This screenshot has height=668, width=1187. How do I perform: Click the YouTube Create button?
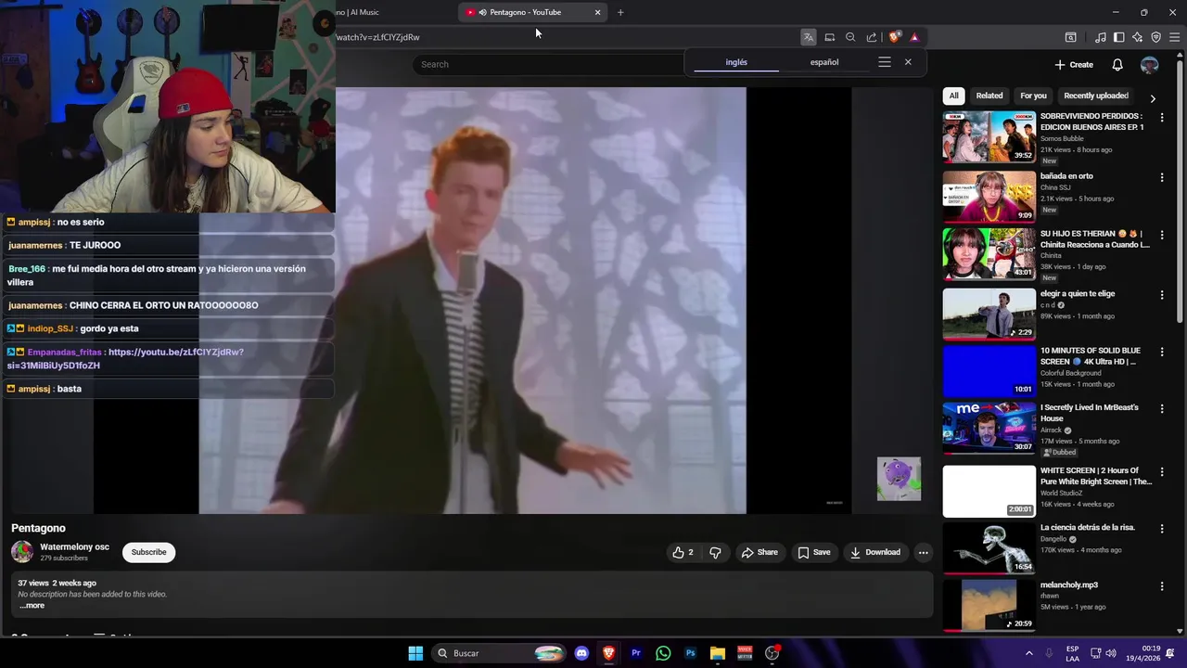point(1074,65)
